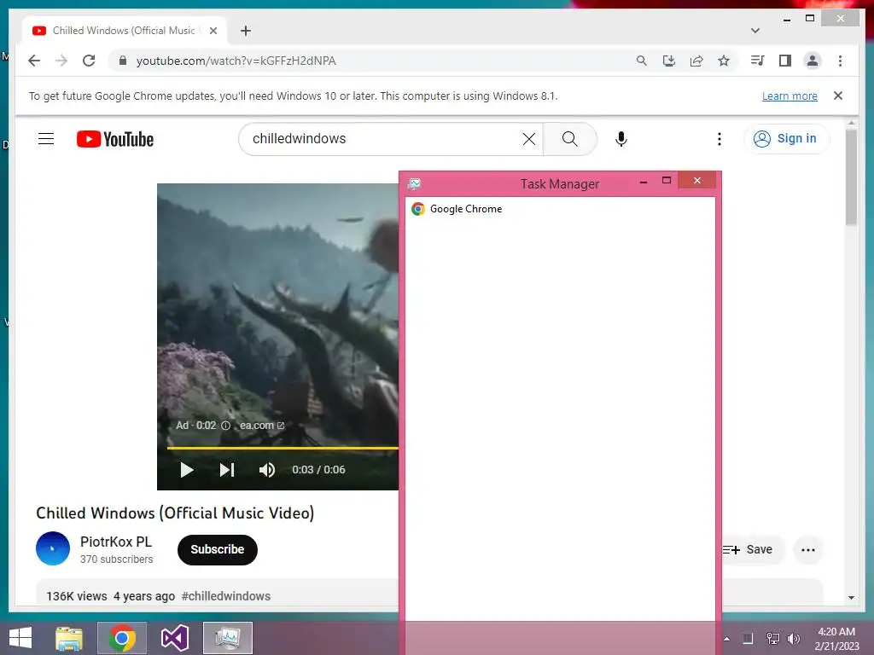Skip to next video
Viewport: 874px width, 655px height.
tap(227, 470)
